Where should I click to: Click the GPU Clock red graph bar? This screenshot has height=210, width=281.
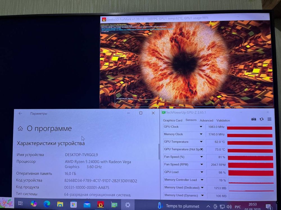[x=250, y=128]
